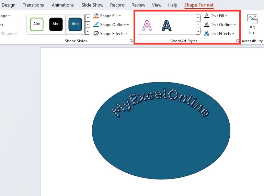
Task: Switch to the Slide Show tab
Action: pos(92,5)
